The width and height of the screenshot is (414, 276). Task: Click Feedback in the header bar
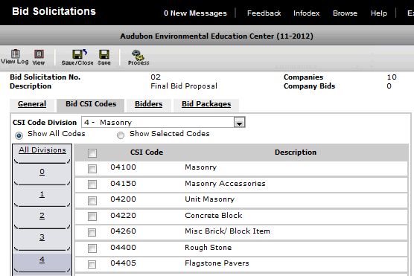tap(264, 13)
